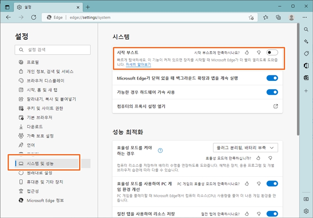
Task: Open a new tab with plus button
Action: (88, 7)
